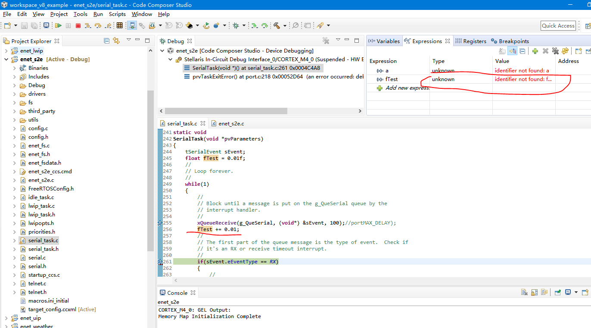The width and height of the screenshot is (591, 328).
Task: Expand the drivers folder
Action: (14, 94)
